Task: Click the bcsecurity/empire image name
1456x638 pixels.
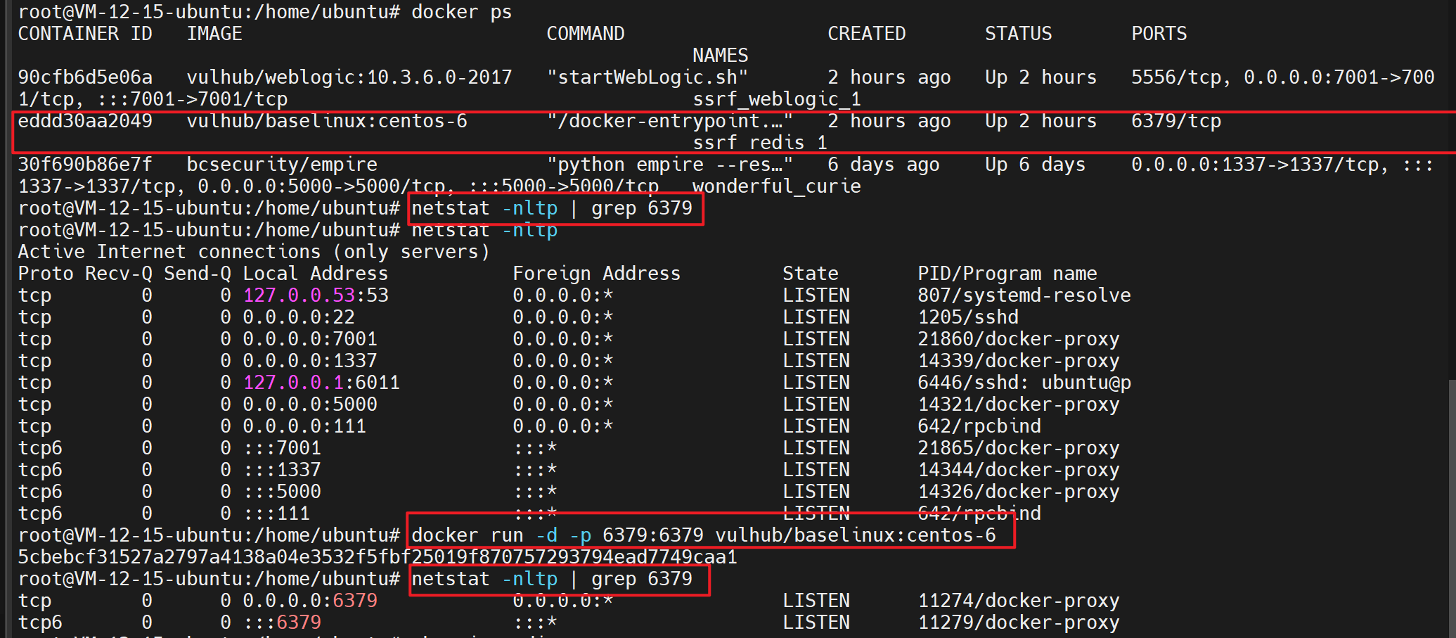Action: 281,165
